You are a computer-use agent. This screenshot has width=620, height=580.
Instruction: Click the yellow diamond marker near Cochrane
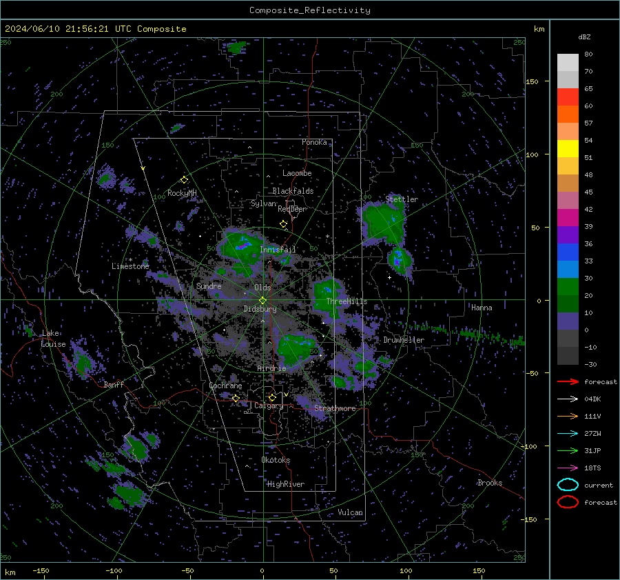point(236,398)
